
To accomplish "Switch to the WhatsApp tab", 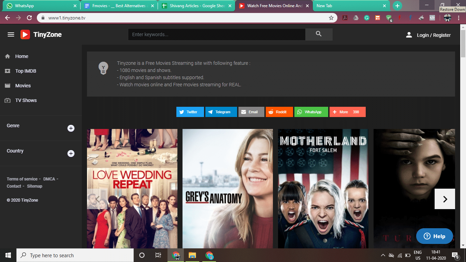I will [x=42, y=6].
